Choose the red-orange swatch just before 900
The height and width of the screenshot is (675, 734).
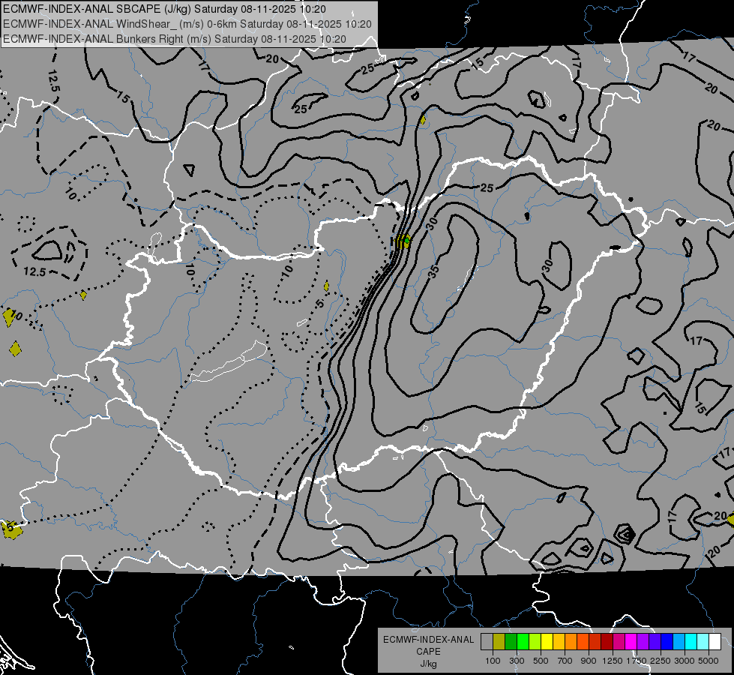click(583, 642)
